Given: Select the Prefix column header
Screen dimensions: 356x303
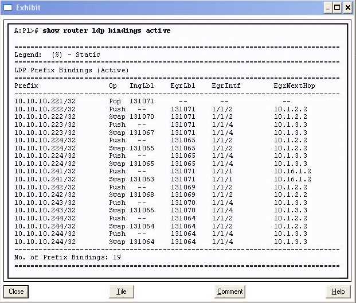Looking at the screenshot, I should click(26, 86).
